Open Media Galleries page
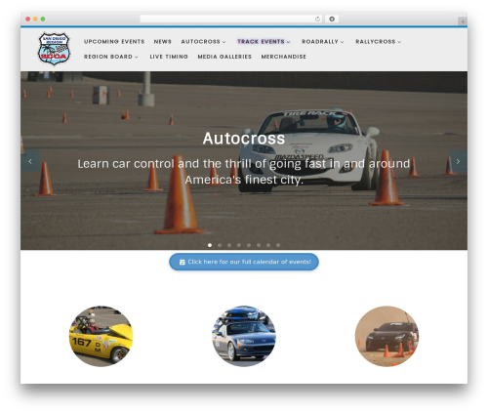This screenshot has height=413, width=488. [x=224, y=57]
